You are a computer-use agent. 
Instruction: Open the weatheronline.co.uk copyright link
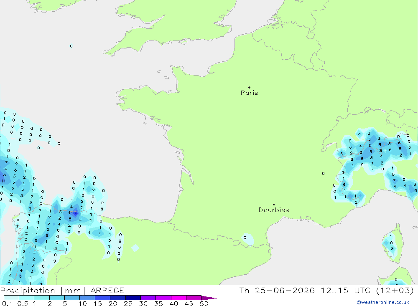click(x=383, y=302)
